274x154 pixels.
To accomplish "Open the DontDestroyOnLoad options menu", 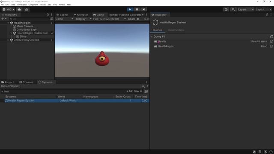I will 51,40.
